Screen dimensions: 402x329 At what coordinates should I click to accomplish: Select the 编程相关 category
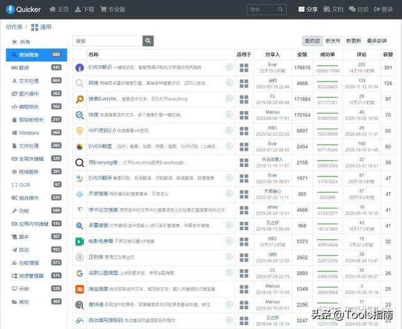click(x=36, y=107)
